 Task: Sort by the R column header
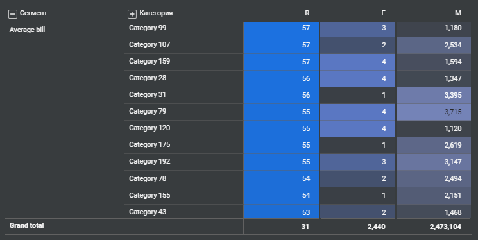point(307,13)
